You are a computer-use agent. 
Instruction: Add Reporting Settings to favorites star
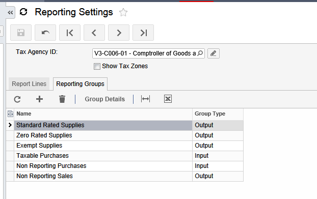coord(123,13)
